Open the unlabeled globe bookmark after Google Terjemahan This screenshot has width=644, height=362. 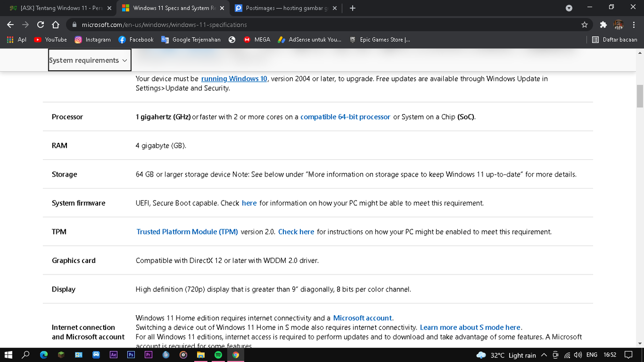point(232,39)
